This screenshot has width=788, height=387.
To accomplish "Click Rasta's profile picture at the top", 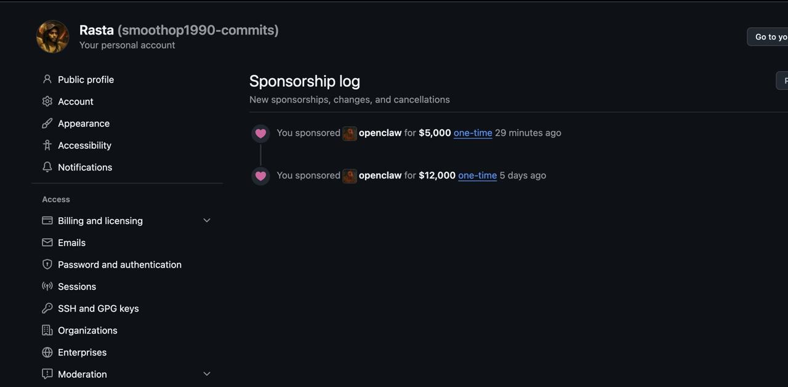I will point(52,36).
